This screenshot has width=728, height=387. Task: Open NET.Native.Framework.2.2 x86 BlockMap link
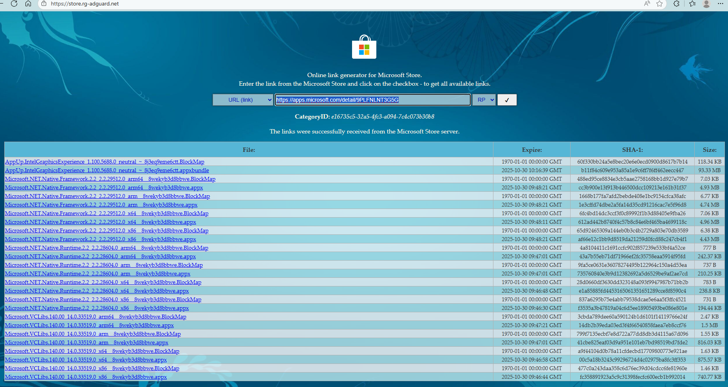click(107, 230)
